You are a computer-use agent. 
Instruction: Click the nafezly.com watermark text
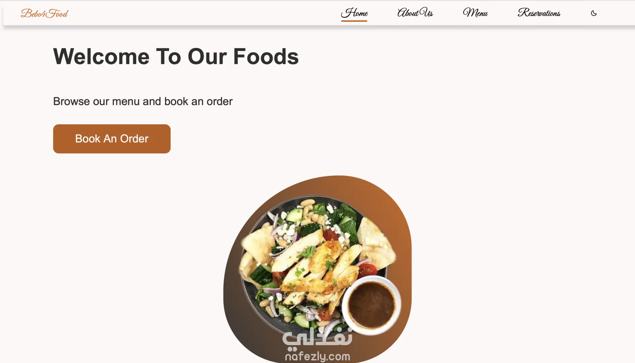[317, 356]
